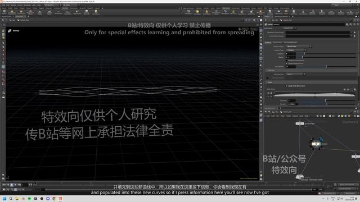The height and width of the screenshot is (202, 360).
Task: Jump to last frame in playbar
Action: 19,185
